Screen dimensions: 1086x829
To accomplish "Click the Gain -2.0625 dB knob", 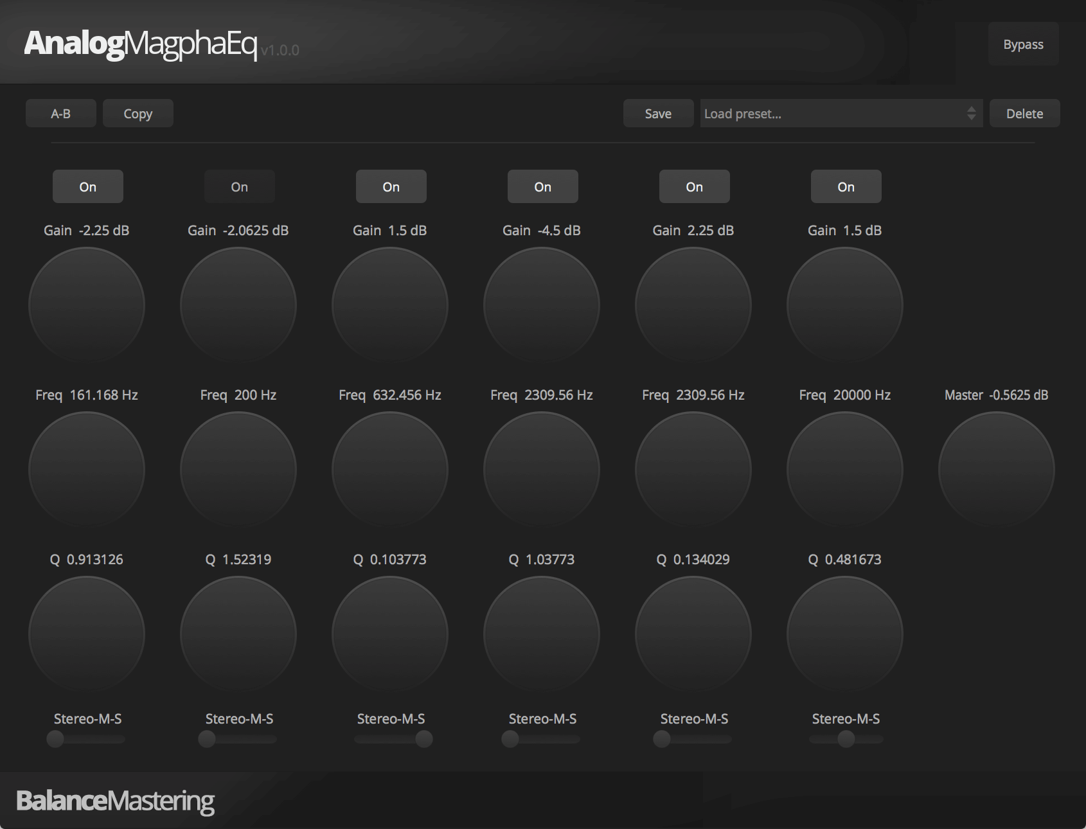I will tap(238, 305).
